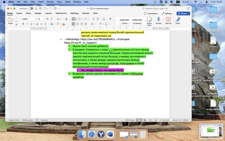
Task: Click the Format Painter brush icon
Action: [16, 24]
